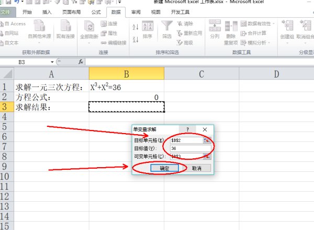This screenshot has height=230, width=314.
Task: Click Existing Connections (现有连接) icon
Action: pos(65,29)
